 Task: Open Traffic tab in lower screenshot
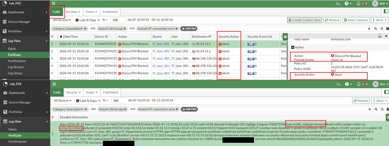point(57,92)
